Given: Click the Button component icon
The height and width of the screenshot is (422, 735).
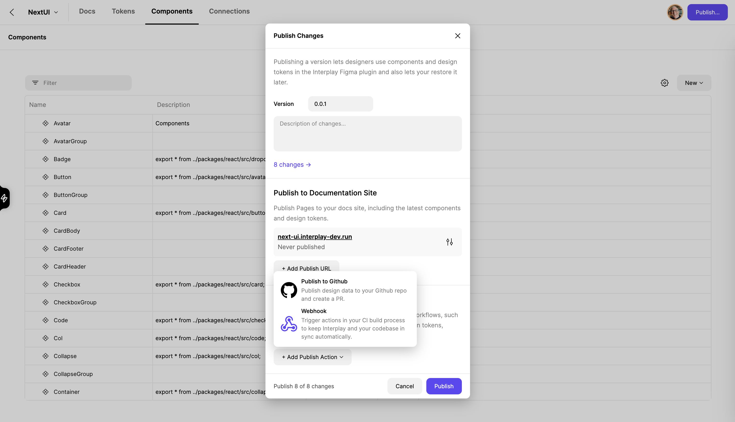Looking at the screenshot, I should tap(46, 177).
